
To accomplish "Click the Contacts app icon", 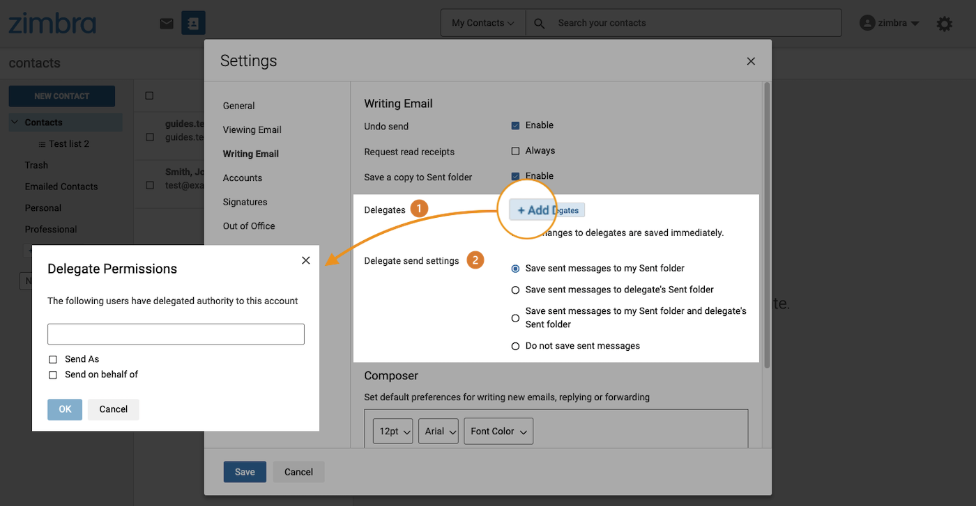I will pyautogui.click(x=193, y=23).
